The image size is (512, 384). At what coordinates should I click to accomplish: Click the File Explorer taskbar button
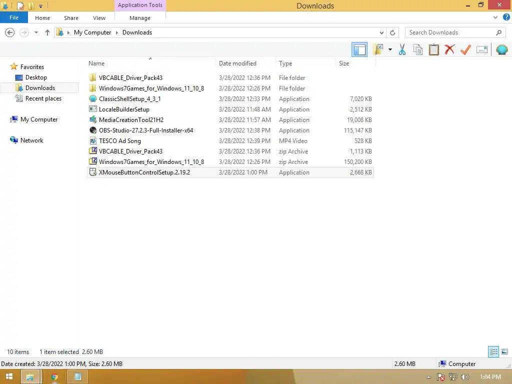30,376
